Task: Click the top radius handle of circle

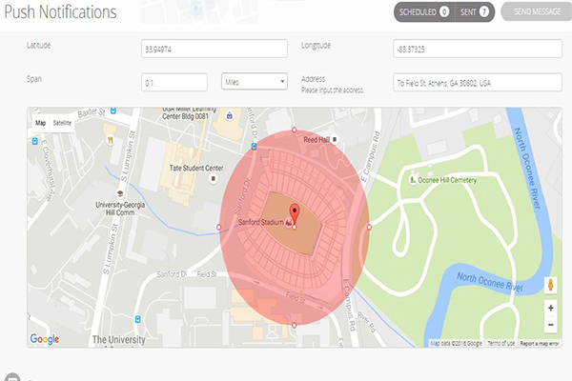Action: click(295, 130)
